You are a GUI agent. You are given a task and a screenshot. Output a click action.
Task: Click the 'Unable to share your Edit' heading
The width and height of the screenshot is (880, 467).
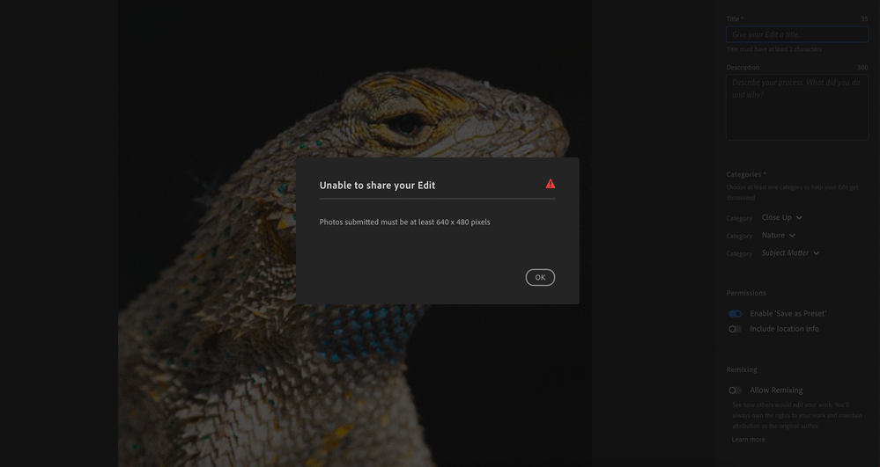click(377, 185)
